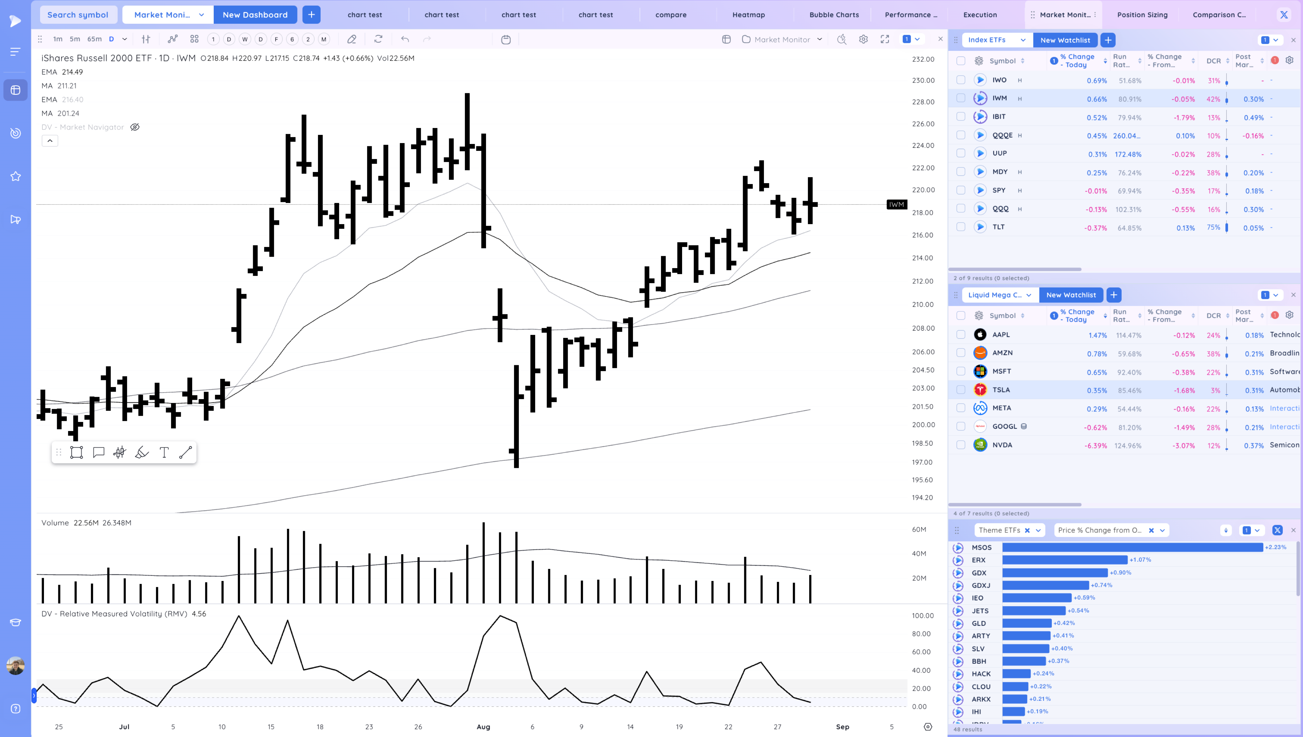
Task: Select the trend line drawing tool
Action: pos(186,453)
